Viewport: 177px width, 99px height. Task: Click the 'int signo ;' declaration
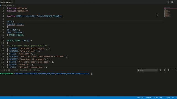click(13, 30)
